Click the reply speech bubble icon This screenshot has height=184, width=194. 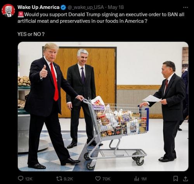(x=21, y=179)
